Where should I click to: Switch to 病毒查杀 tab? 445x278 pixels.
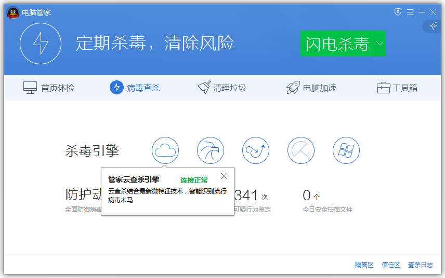tap(135, 88)
